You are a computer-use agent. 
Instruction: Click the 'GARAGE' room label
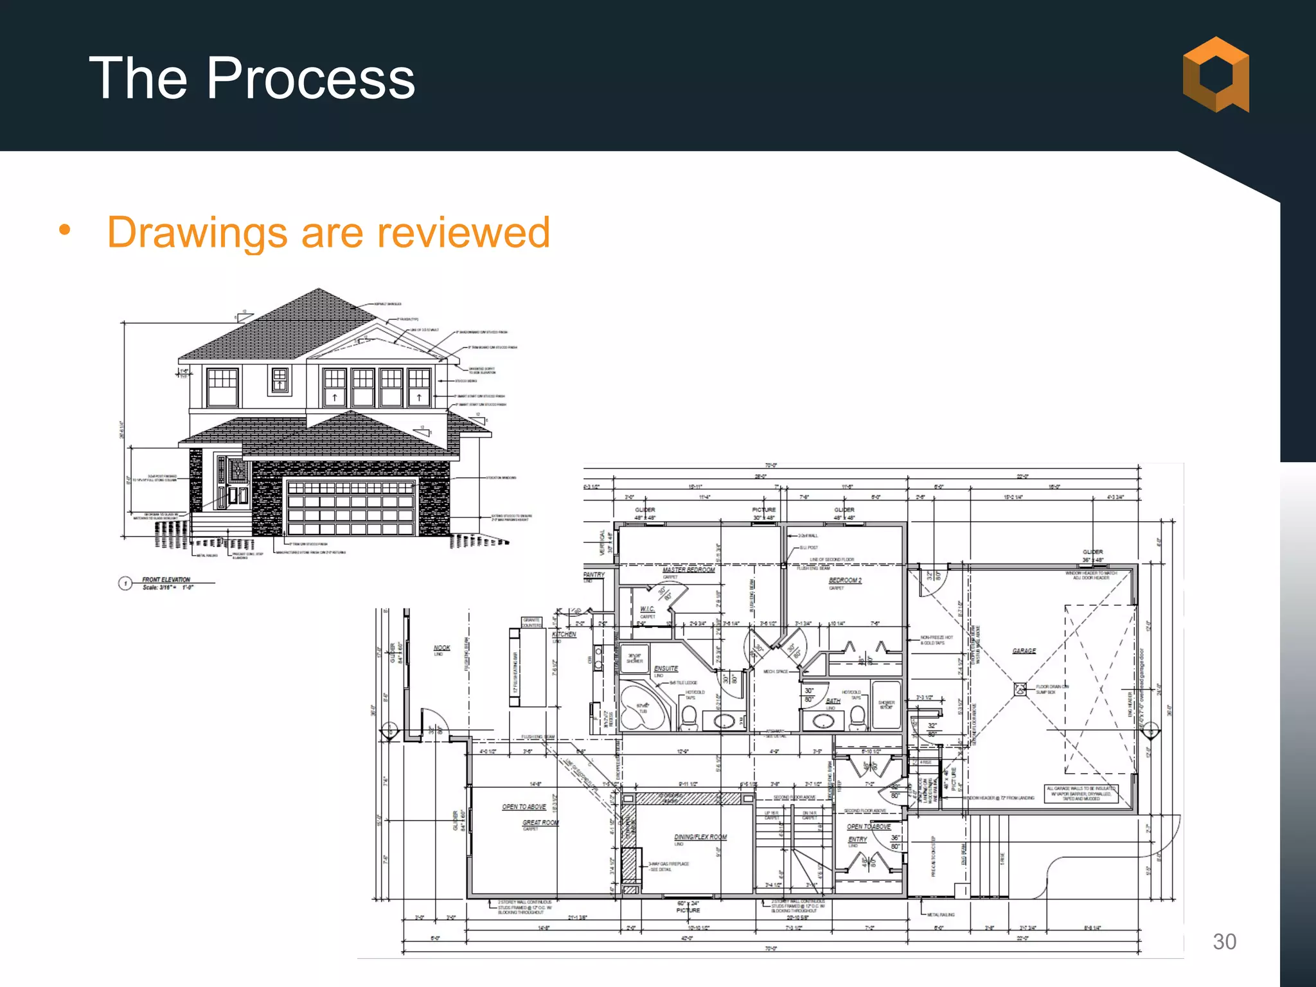click(1024, 651)
